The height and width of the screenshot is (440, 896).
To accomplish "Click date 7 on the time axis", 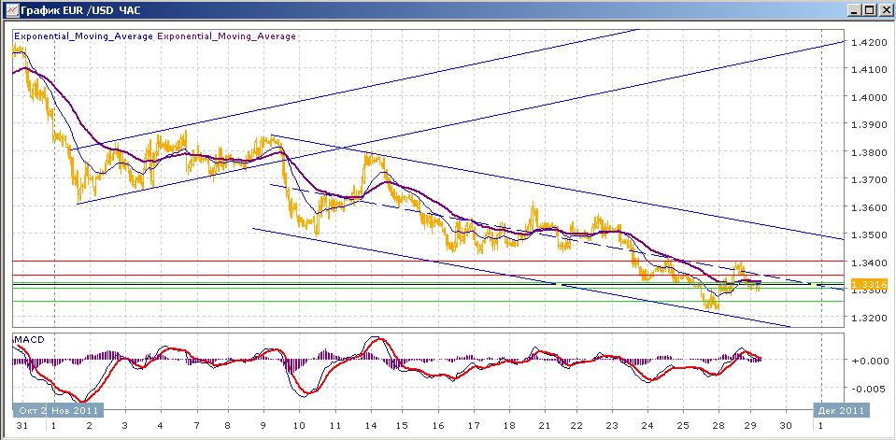I will [x=195, y=426].
